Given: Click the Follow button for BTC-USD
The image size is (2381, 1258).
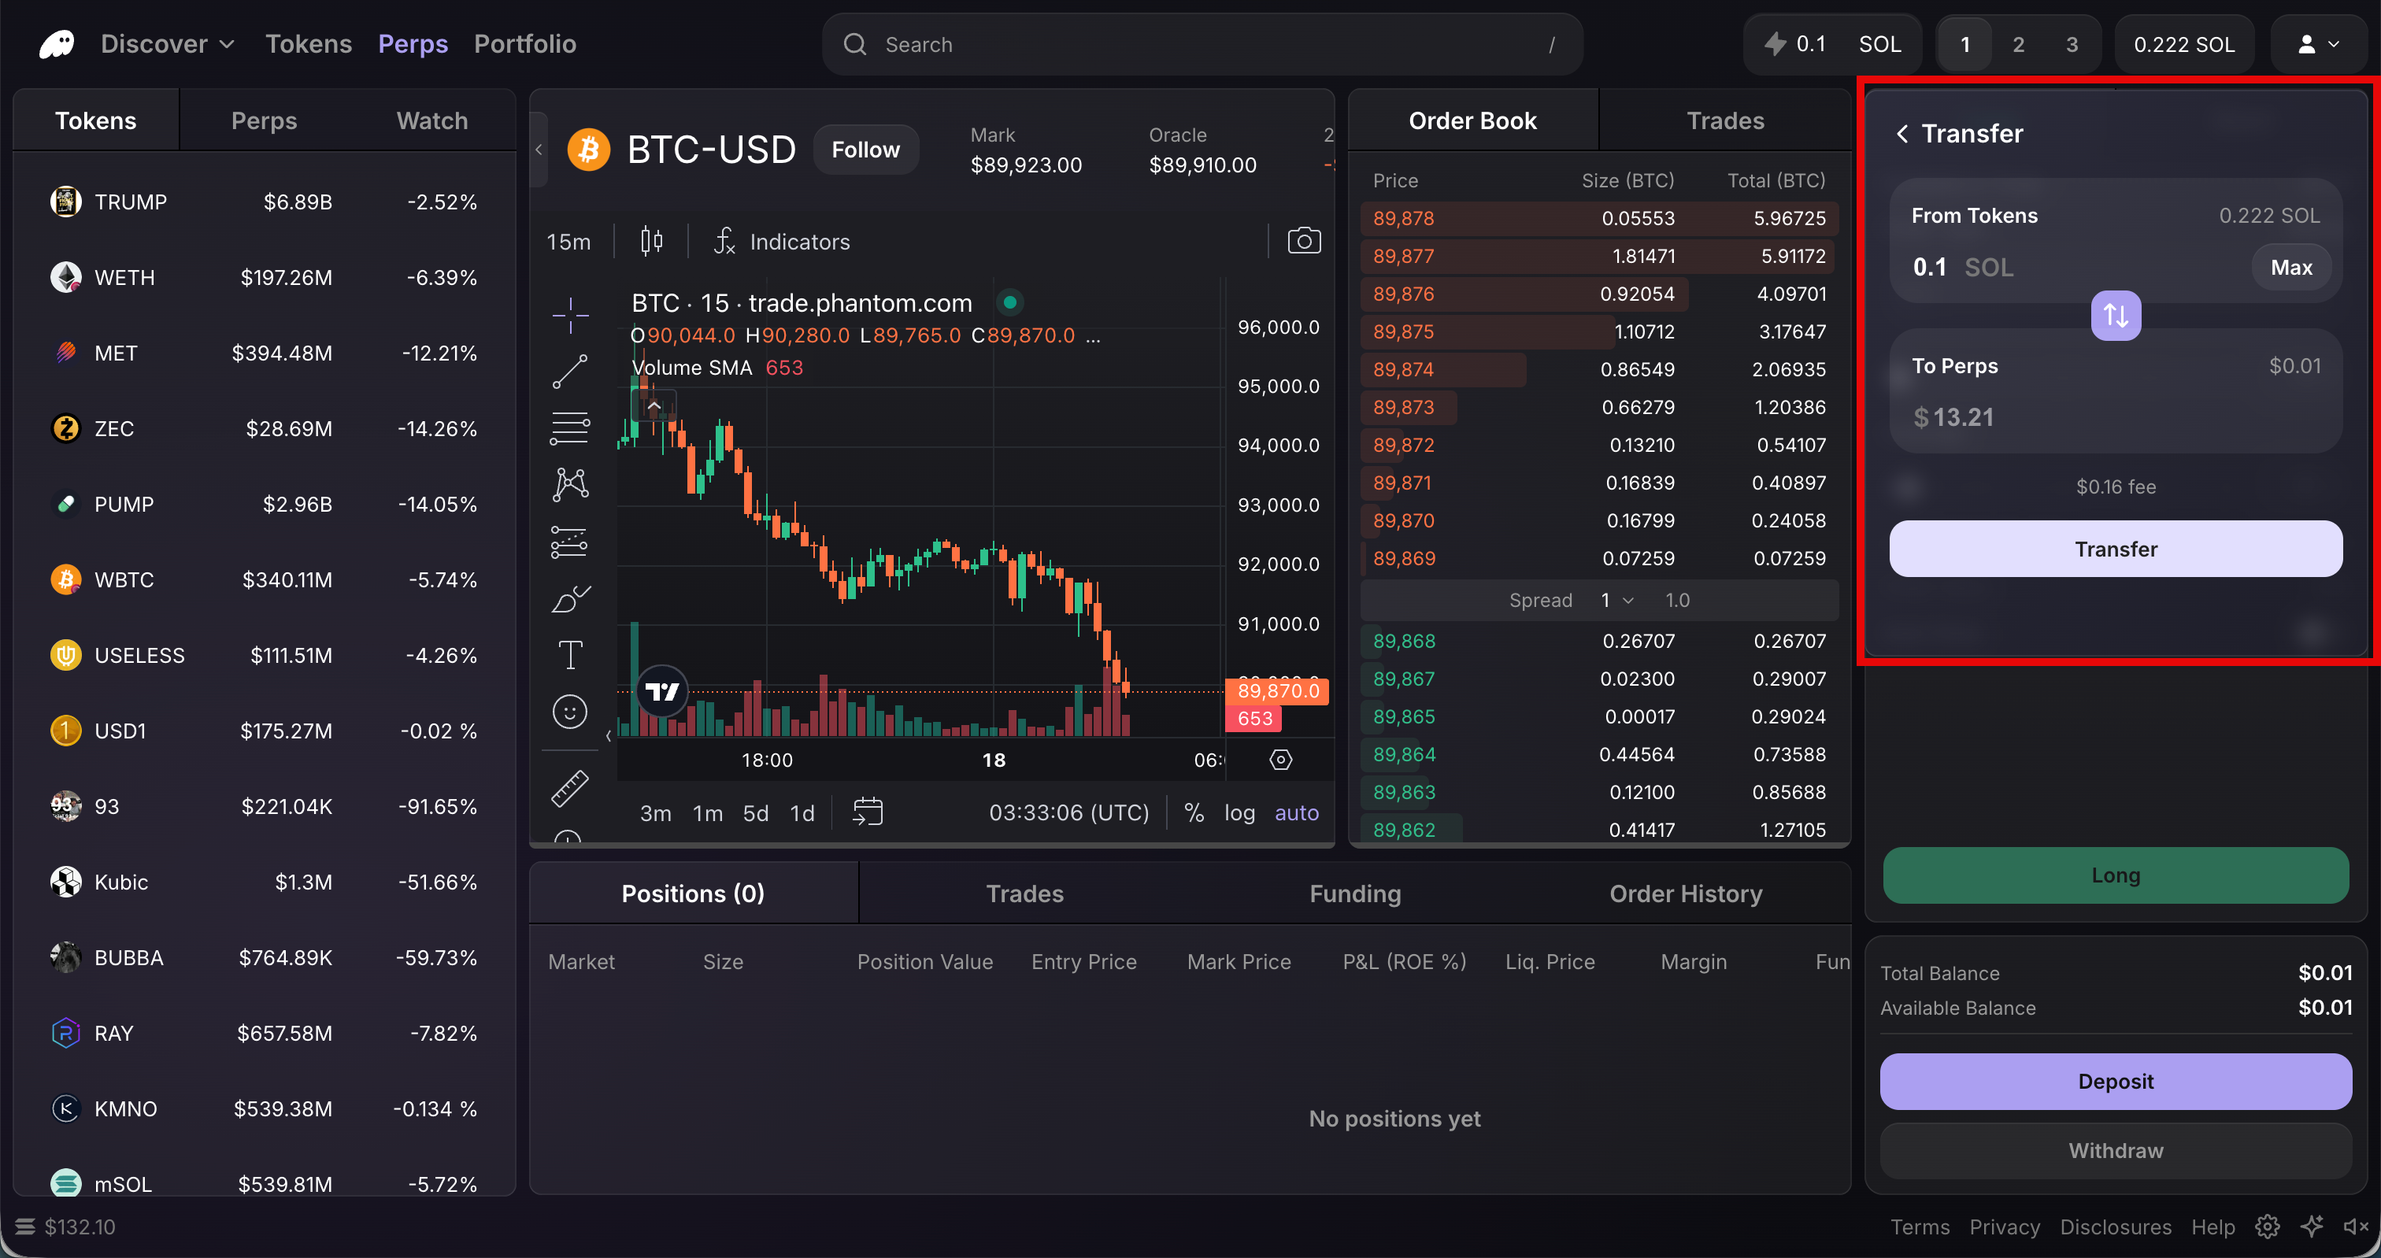Looking at the screenshot, I should click(865, 150).
